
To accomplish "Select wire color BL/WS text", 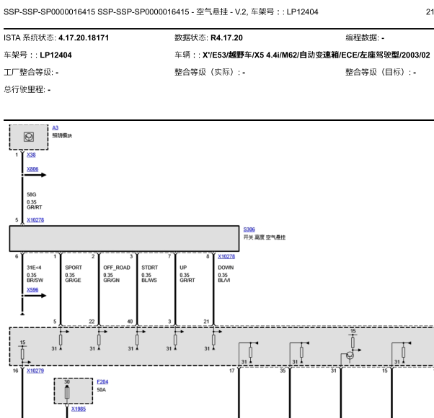I will pos(149,280).
